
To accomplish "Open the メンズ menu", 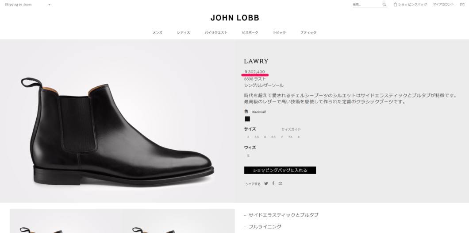I will 158,32.
